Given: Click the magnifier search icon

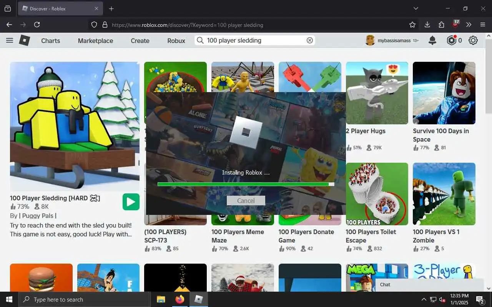Looking at the screenshot, I should [x=200, y=40].
